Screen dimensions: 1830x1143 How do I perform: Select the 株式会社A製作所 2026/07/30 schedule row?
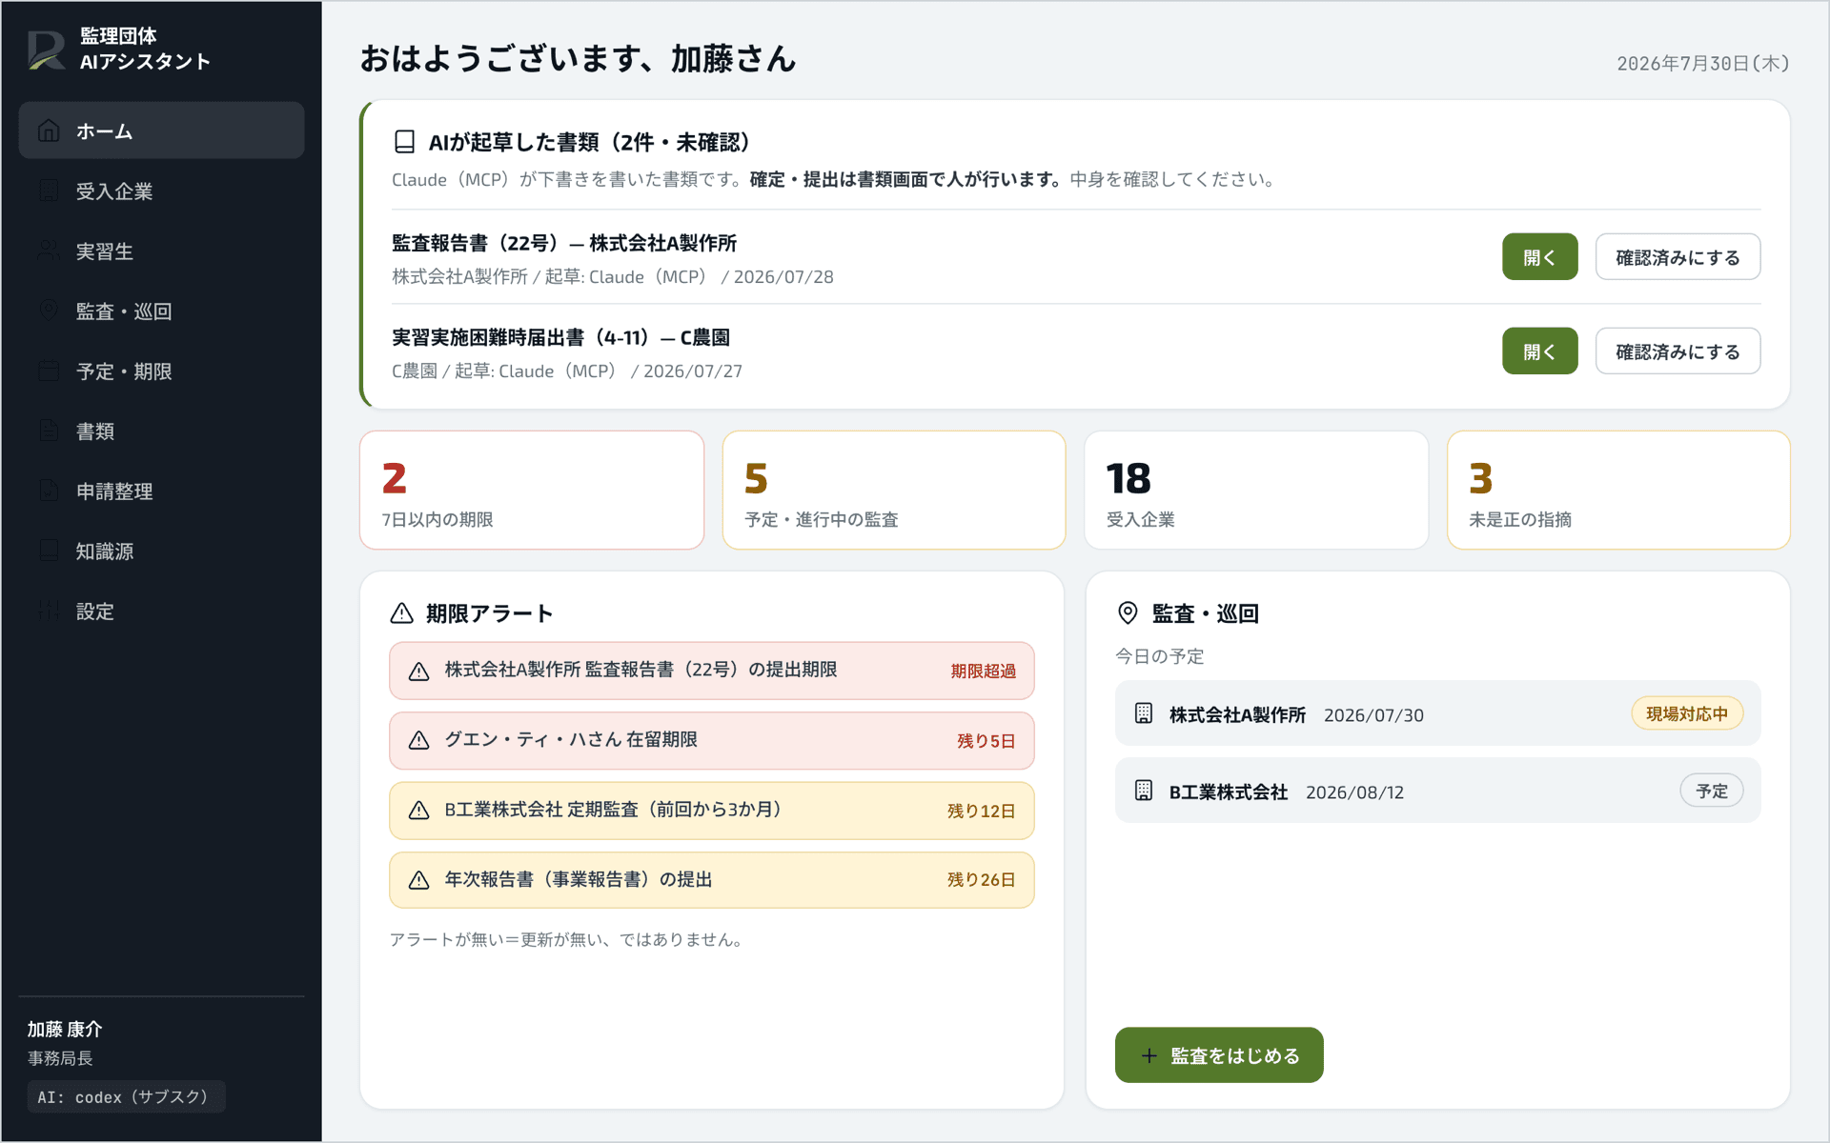click(x=1437, y=713)
